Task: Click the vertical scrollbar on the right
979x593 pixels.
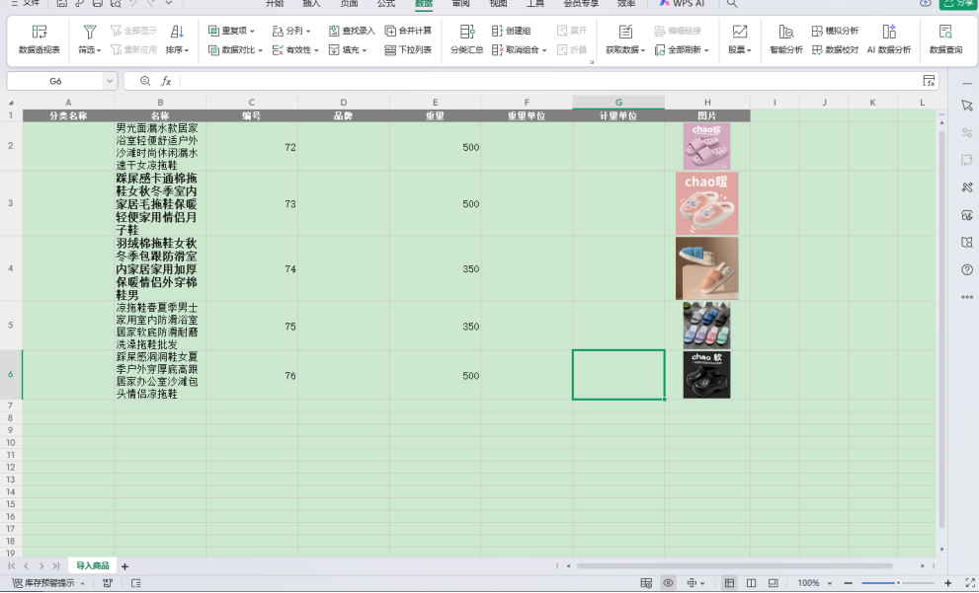Action: click(x=942, y=330)
